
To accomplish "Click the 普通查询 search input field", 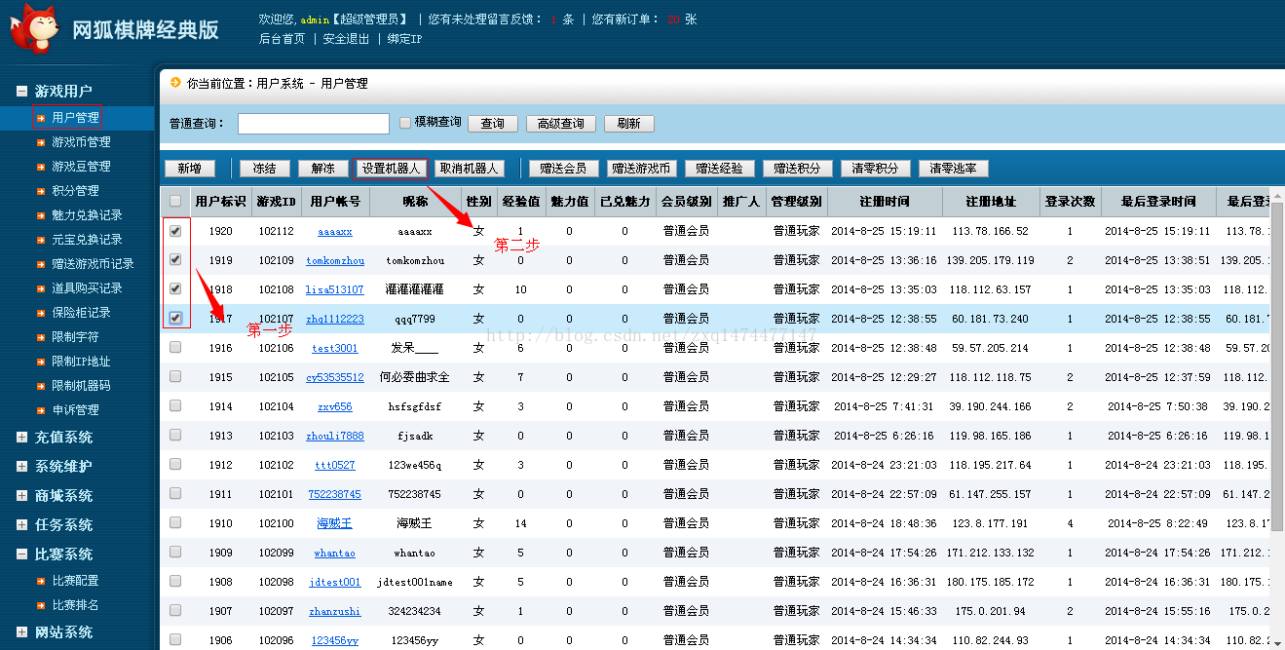I will click(314, 124).
